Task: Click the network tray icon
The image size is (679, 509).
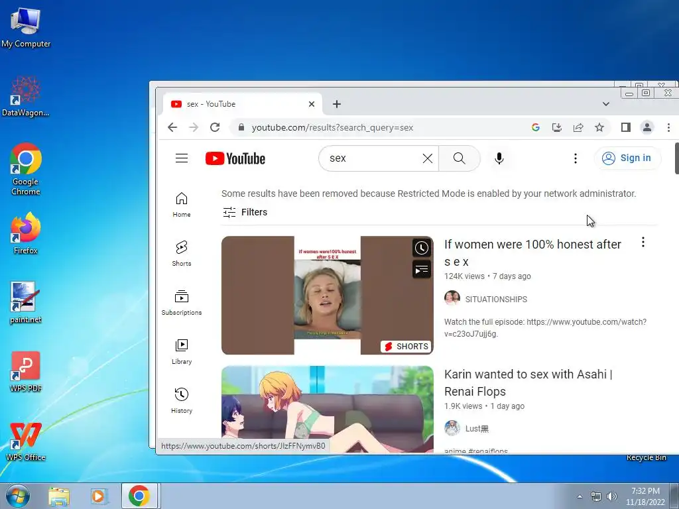Action: pos(596,496)
